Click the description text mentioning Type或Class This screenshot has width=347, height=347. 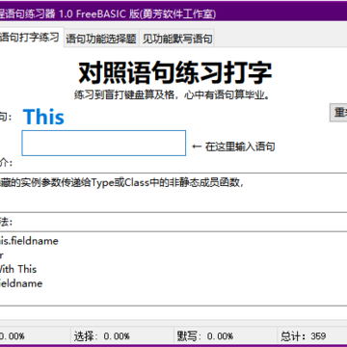[122, 183]
